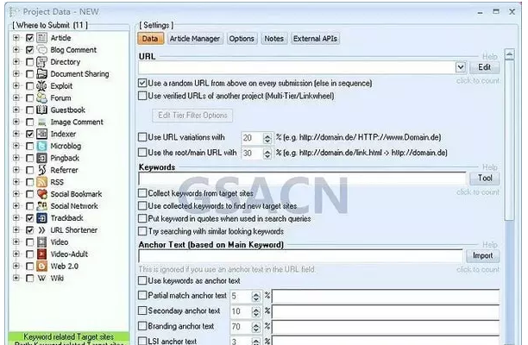Viewport: 528px width, 345px height.
Task: Click the Exploit bug icon
Action: (41, 86)
